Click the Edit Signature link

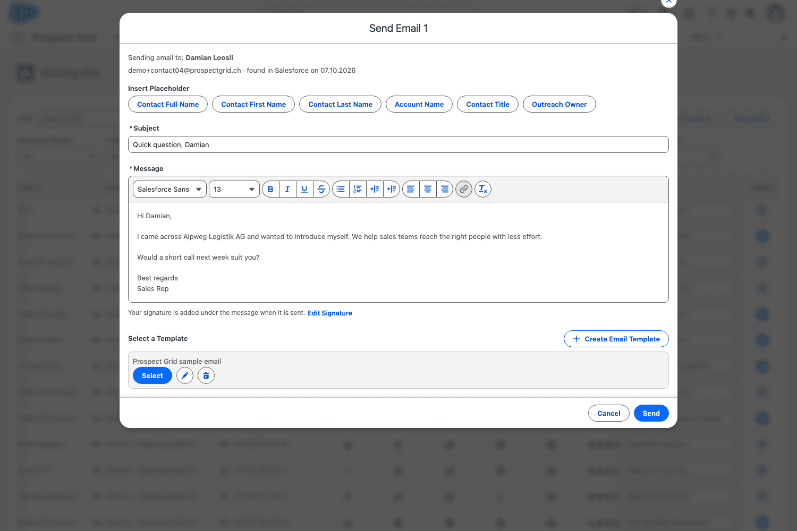coord(330,313)
